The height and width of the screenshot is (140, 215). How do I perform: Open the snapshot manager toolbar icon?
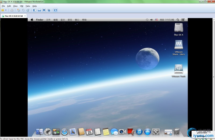coord(28,10)
